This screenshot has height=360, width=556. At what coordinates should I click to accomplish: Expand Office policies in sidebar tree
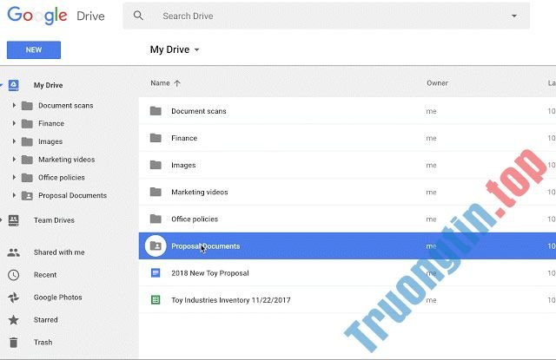(x=14, y=177)
